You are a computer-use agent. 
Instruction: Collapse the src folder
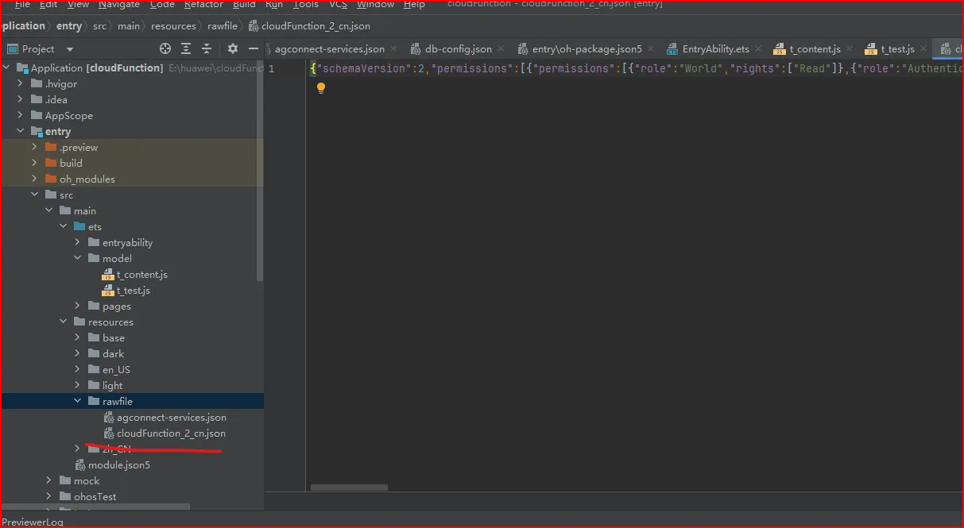pyautogui.click(x=34, y=195)
